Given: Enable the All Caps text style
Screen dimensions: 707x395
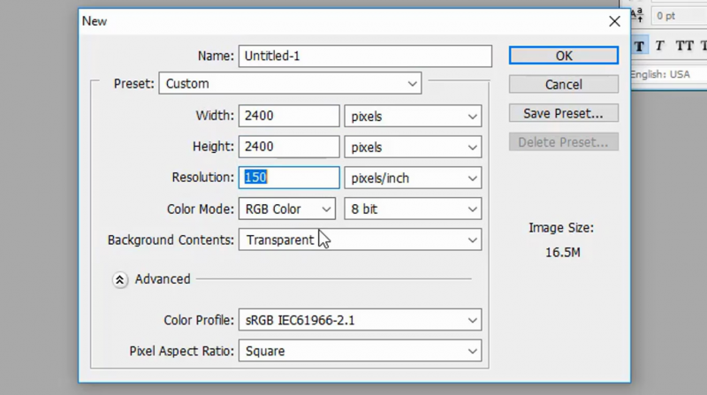Looking at the screenshot, I should point(685,45).
